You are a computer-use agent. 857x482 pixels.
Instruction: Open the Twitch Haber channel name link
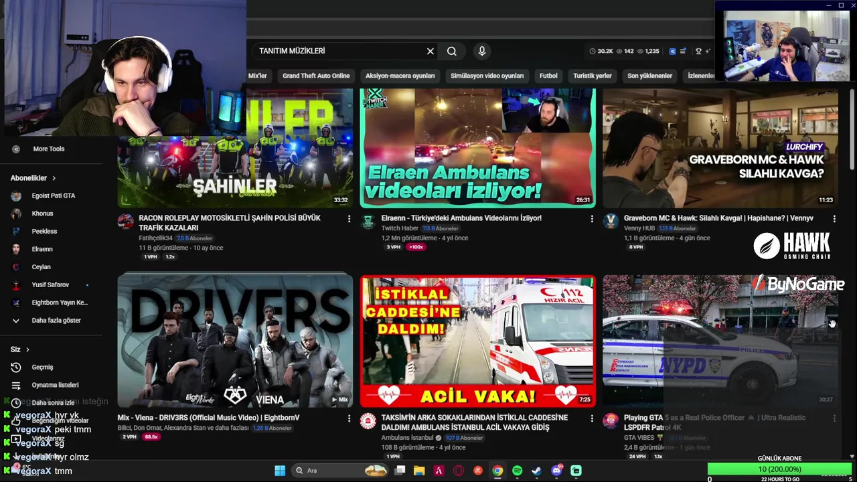[x=400, y=228]
